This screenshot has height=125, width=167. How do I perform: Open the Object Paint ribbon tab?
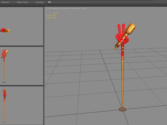pos(22,2)
